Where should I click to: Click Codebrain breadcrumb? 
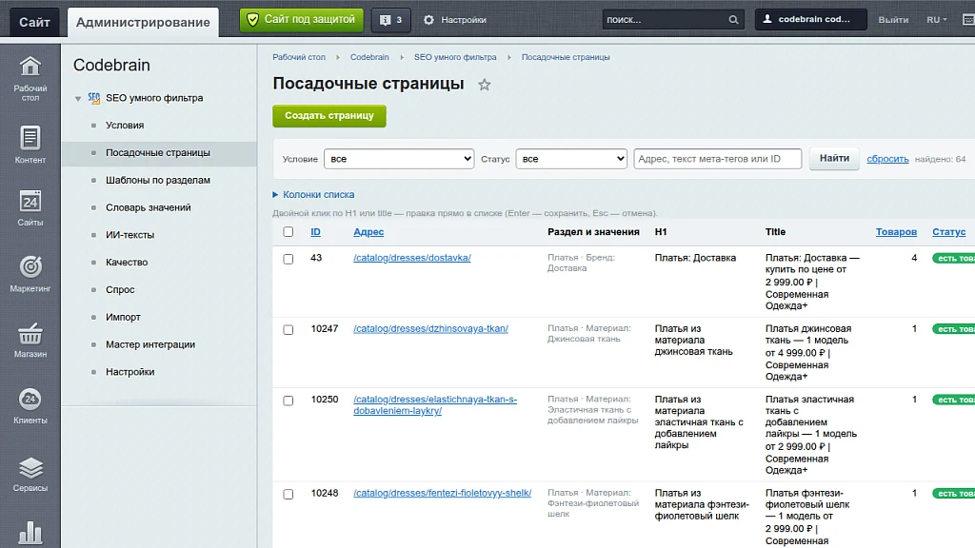(369, 57)
